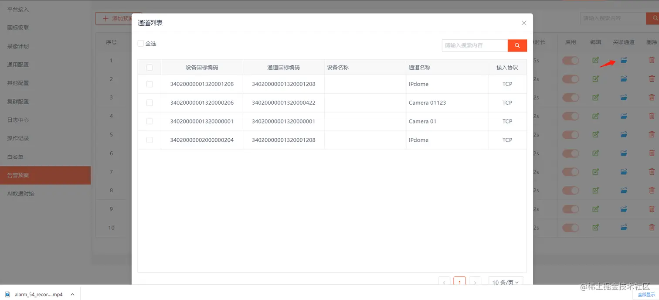Click the IPdome cell for device 34020000001320001208
This screenshot has width=659, height=300.
(447, 84)
